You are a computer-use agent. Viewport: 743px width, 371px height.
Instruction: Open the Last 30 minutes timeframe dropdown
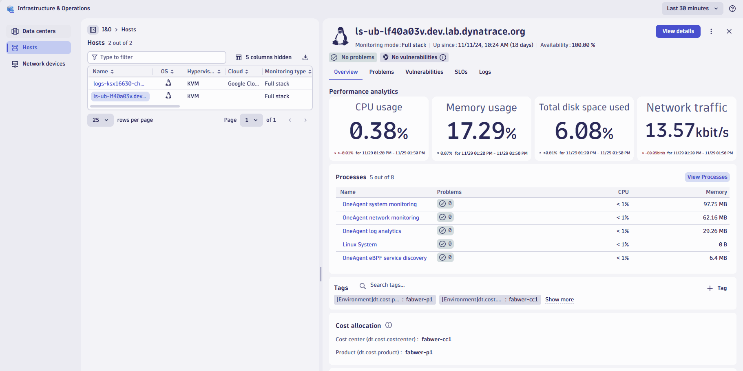692,9
